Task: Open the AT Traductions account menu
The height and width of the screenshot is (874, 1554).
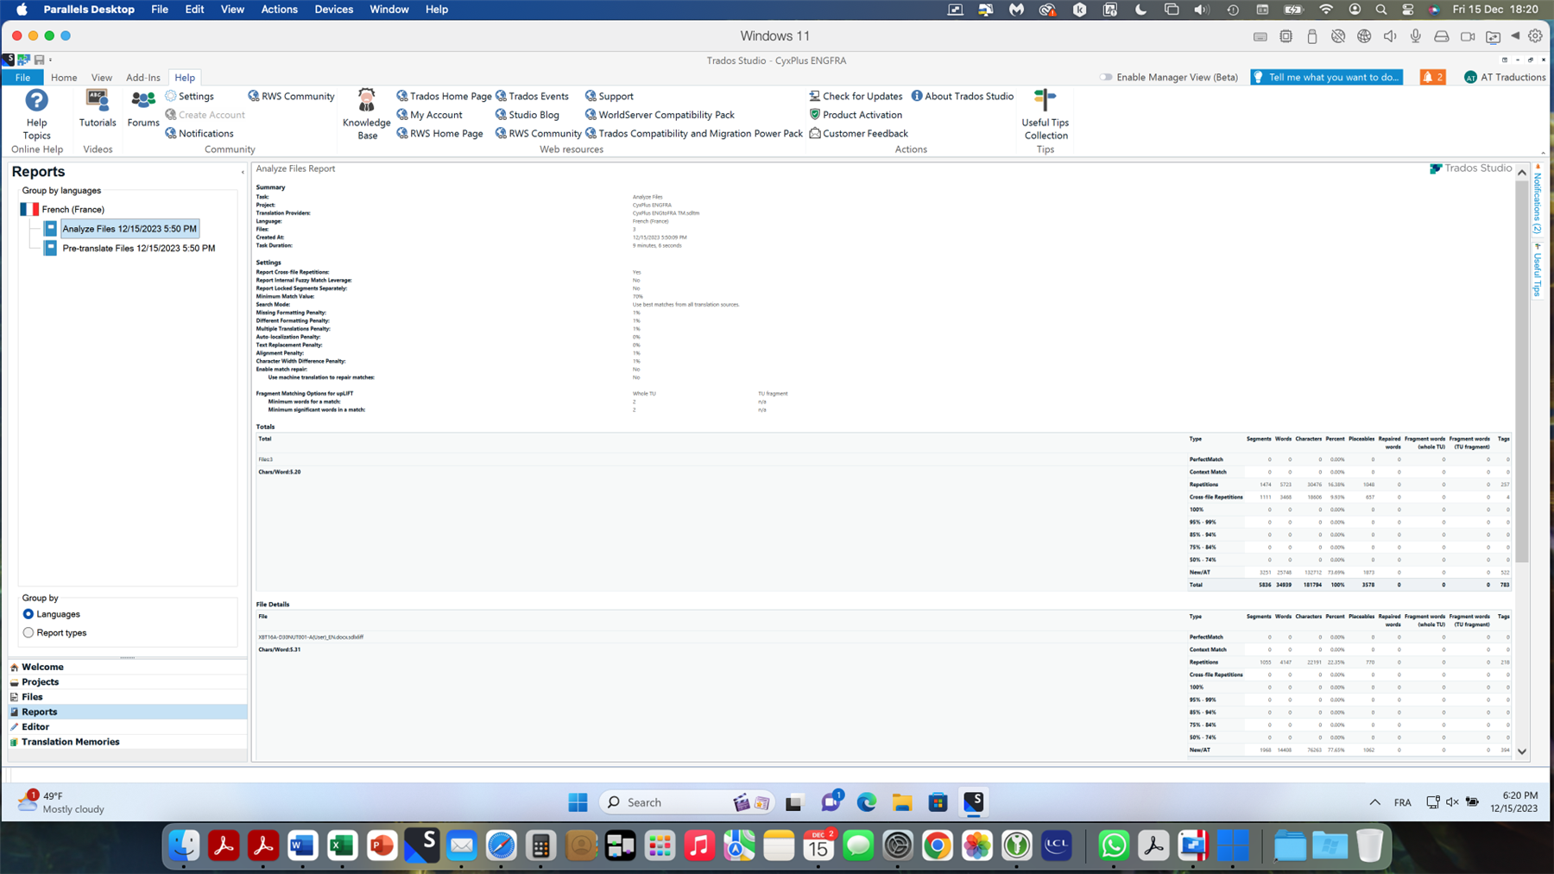Action: pos(1505,77)
